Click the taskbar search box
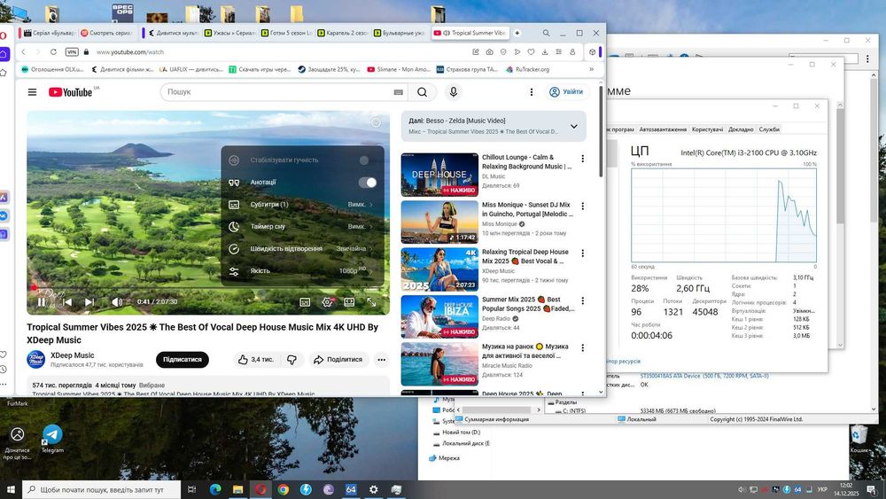The height and width of the screenshot is (499, 886). 102,489
